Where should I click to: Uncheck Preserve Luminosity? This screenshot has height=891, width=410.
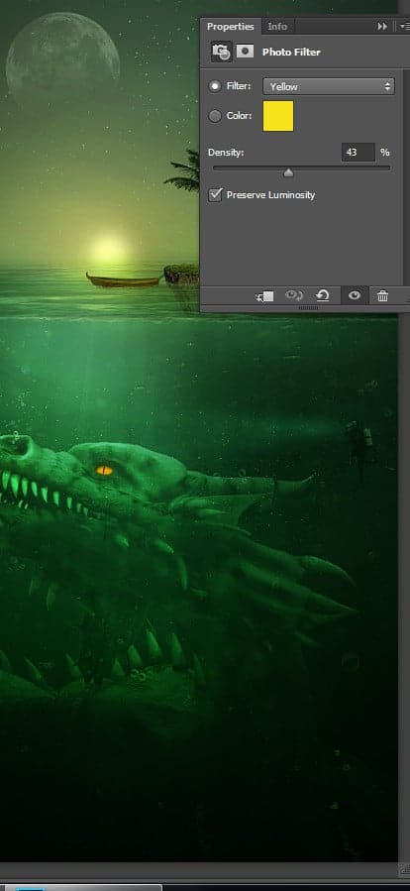[215, 195]
